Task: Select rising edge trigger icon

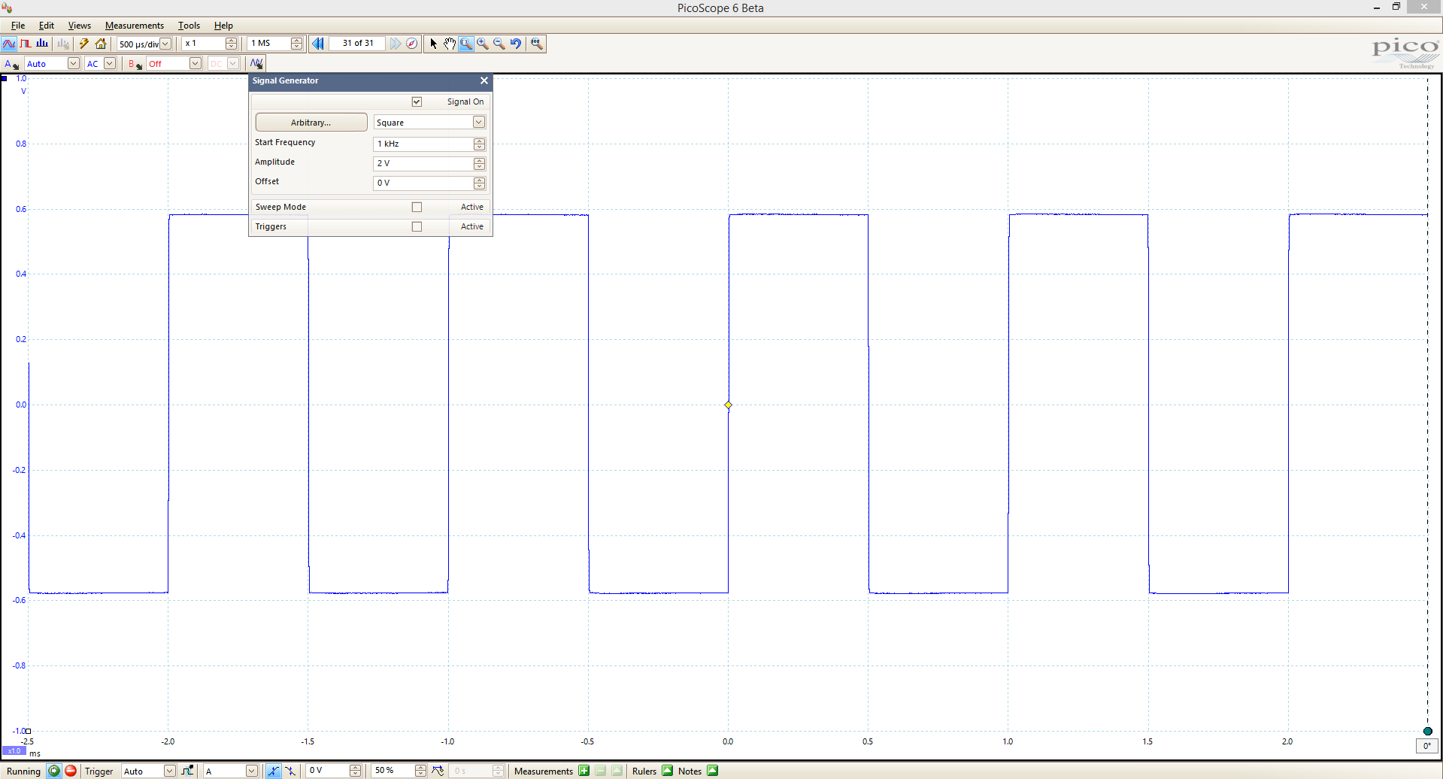Action: [x=273, y=771]
